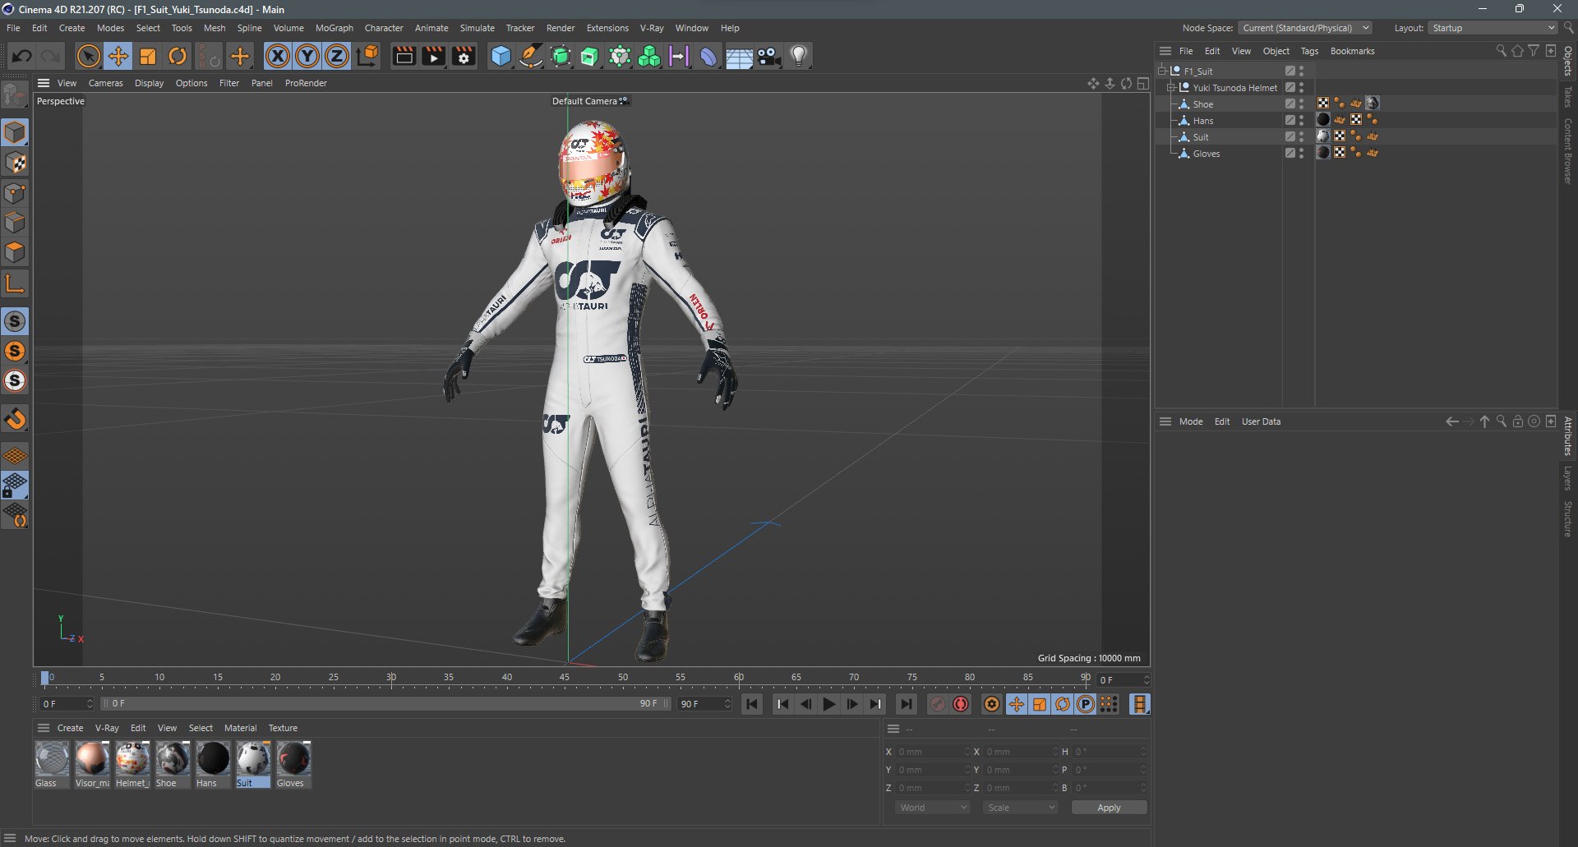Open the Simulate menu
Screen dimensions: 1578x847
[477, 28]
